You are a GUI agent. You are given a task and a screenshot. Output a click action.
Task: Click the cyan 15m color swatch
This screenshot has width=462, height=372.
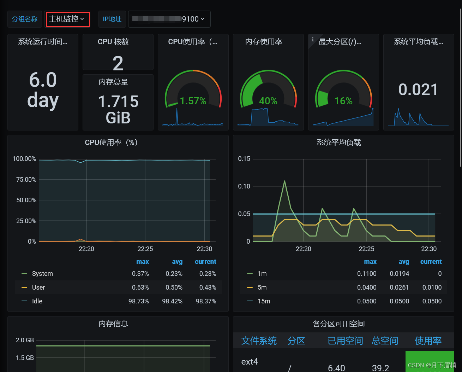click(250, 301)
